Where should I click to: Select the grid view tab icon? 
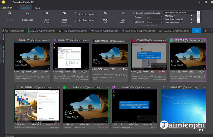[196, 30]
